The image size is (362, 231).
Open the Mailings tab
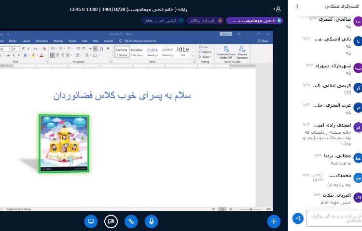[x=58, y=41]
